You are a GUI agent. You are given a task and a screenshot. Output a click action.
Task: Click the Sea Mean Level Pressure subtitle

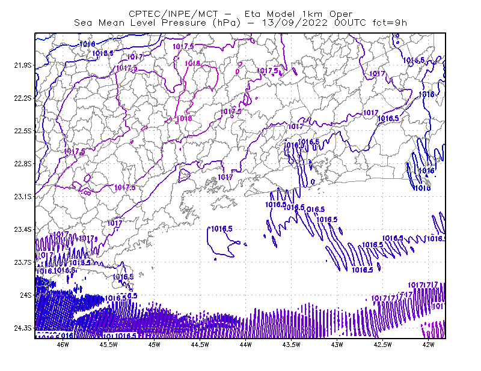240,23
